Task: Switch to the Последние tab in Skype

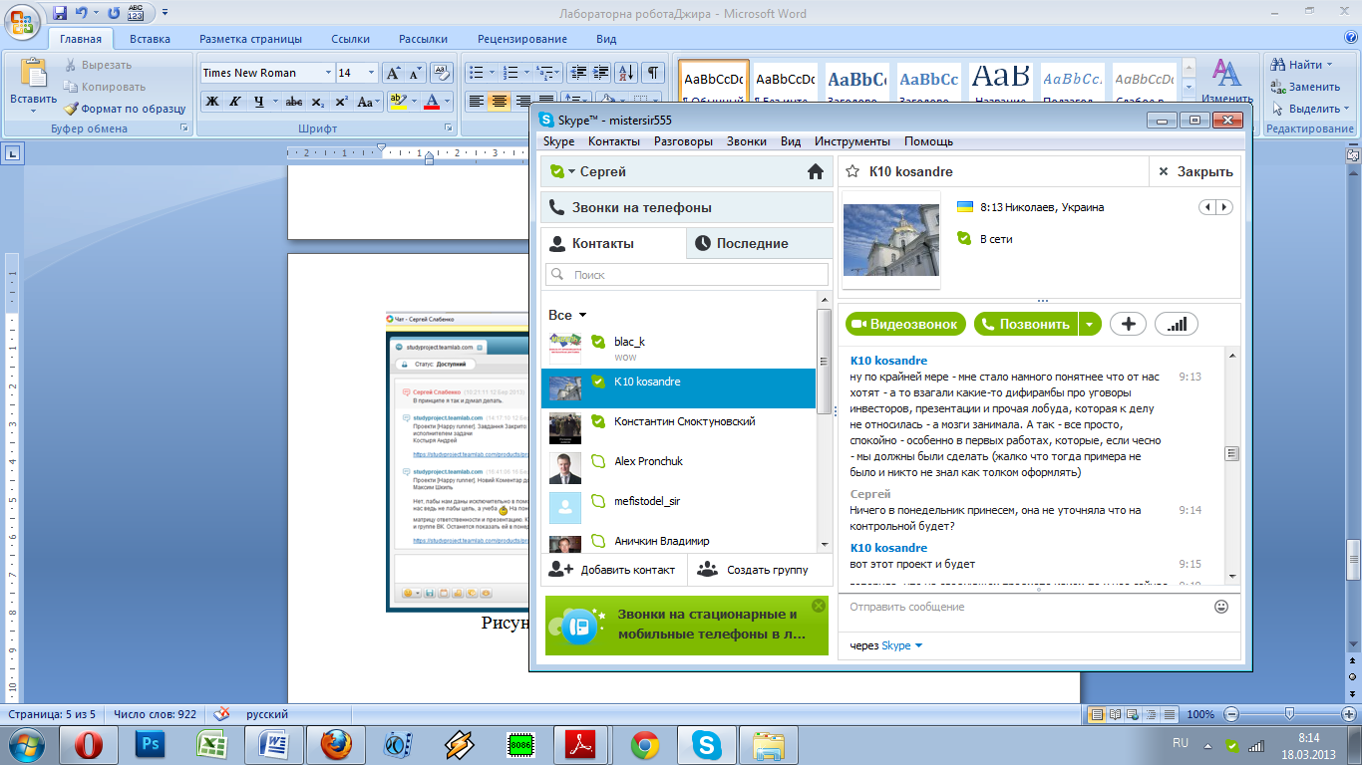Action: point(760,243)
